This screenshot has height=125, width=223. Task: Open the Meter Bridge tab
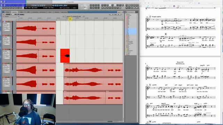coord(64,12)
